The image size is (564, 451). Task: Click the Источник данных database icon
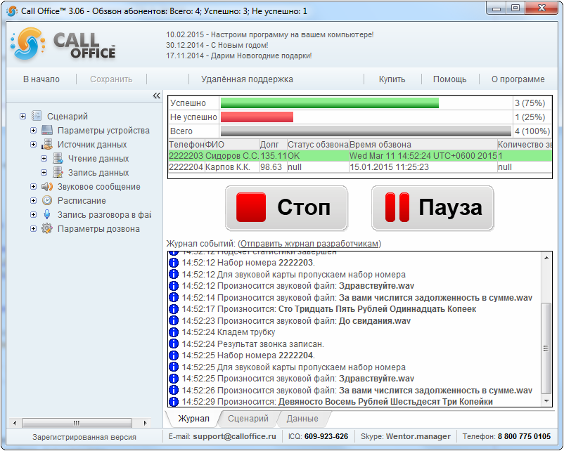47,144
